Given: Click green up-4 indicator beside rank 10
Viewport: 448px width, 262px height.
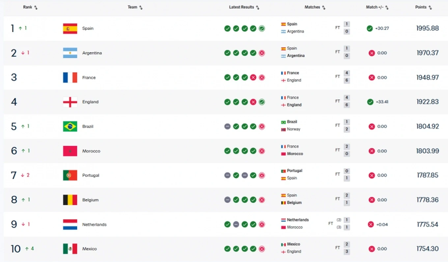Looking at the screenshot, I should click(29, 249).
